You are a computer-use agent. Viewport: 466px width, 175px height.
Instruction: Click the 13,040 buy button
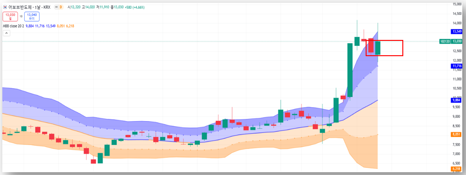coord(32,16)
